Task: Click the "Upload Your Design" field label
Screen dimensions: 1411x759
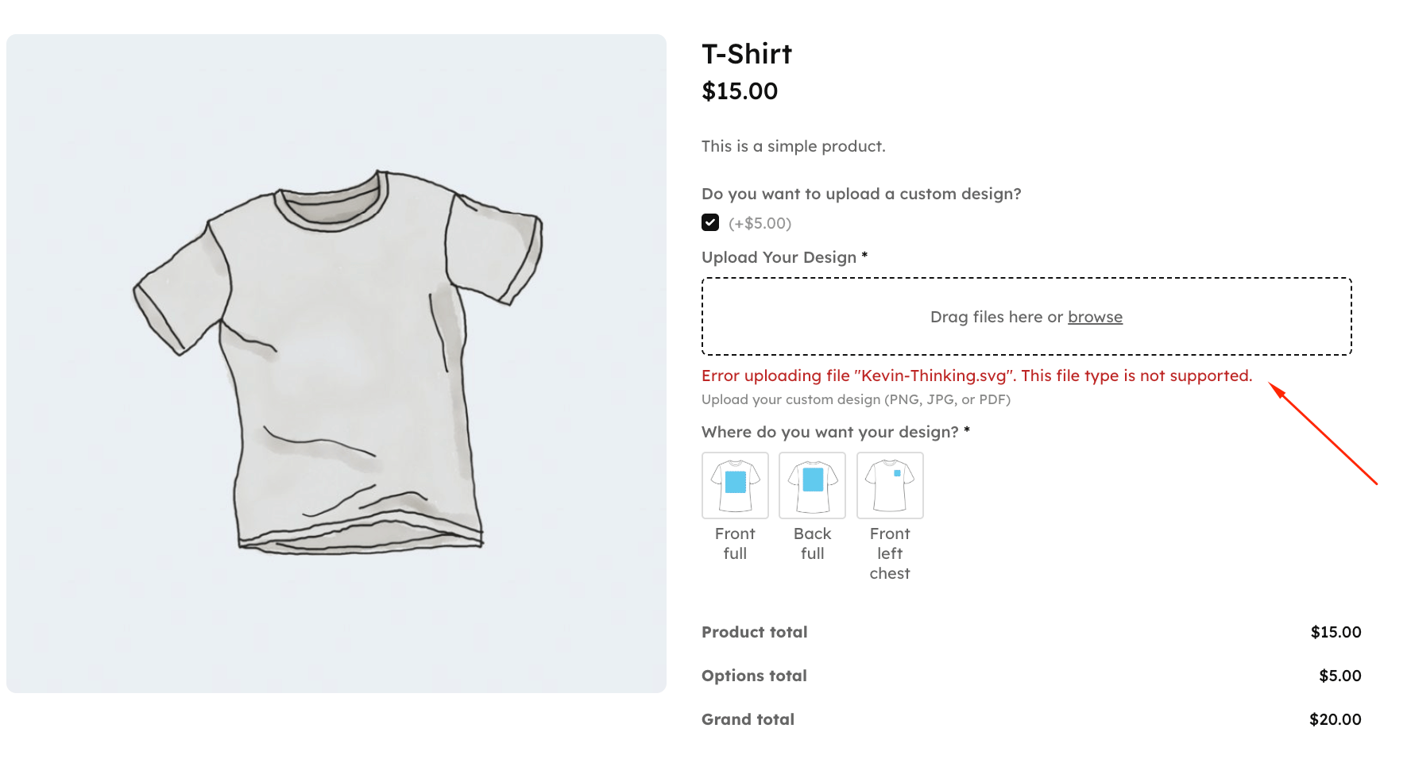Action: [779, 257]
